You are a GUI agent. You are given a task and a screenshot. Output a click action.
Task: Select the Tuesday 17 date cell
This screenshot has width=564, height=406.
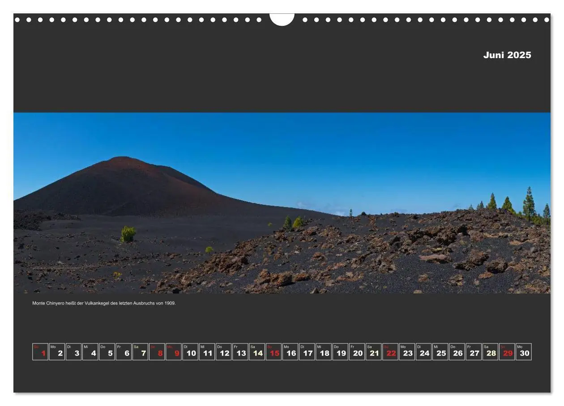click(307, 351)
